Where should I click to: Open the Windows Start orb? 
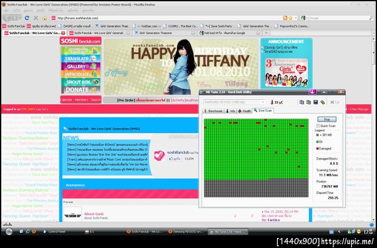9,232
